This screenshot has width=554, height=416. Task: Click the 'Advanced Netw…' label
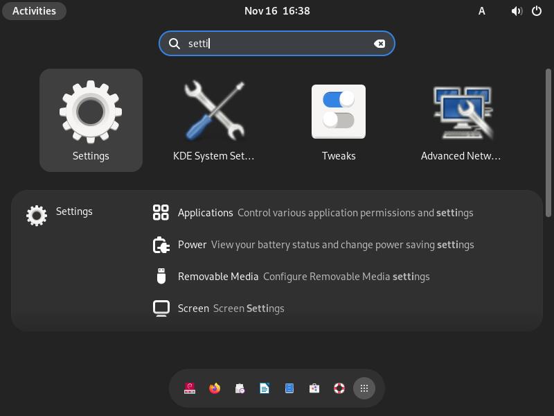tap(461, 156)
